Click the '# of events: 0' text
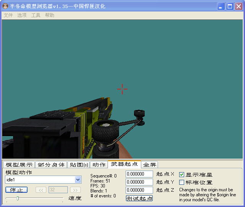Viewport: 245px width, 207px height. pos(103,196)
